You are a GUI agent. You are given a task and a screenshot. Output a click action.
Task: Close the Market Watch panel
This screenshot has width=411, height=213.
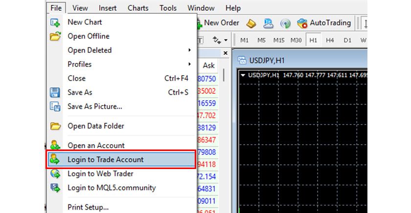pos(226,53)
